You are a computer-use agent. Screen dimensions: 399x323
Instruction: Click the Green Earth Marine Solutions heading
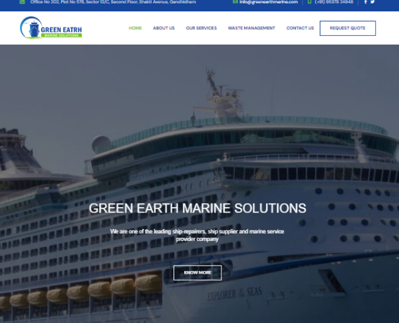[x=198, y=208]
